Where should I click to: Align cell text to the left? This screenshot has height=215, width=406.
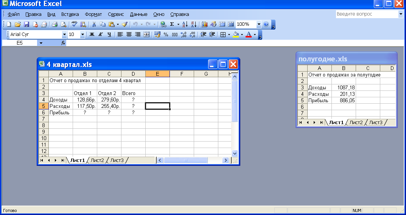120,34
